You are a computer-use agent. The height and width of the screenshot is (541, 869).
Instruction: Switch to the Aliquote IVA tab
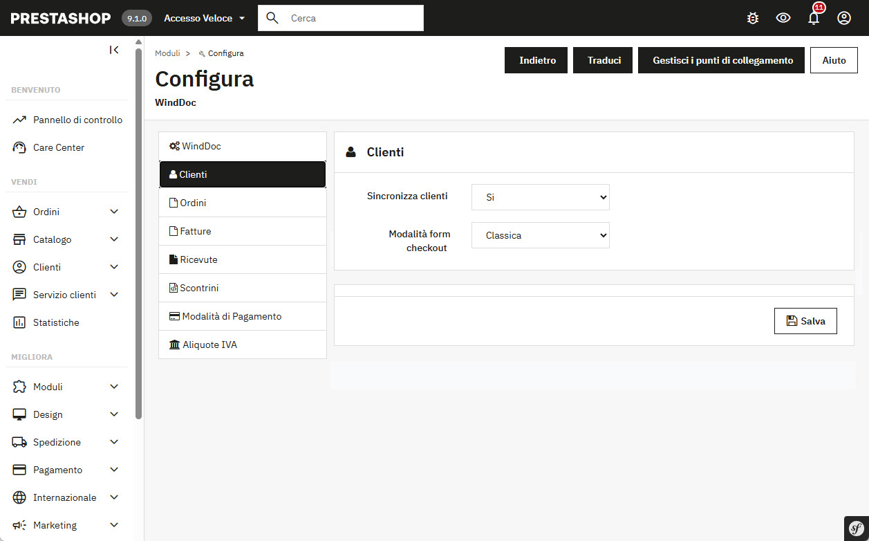tap(243, 345)
